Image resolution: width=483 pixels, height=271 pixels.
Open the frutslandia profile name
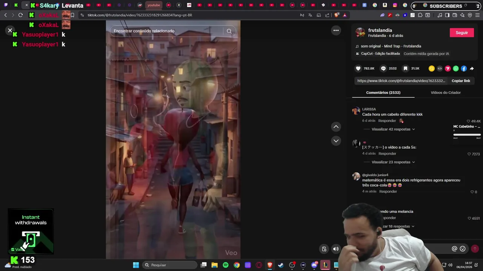(380, 30)
